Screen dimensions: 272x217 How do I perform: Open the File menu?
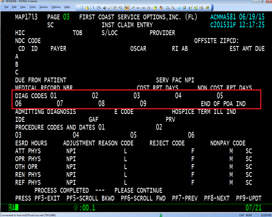click(x=6, y=7)
